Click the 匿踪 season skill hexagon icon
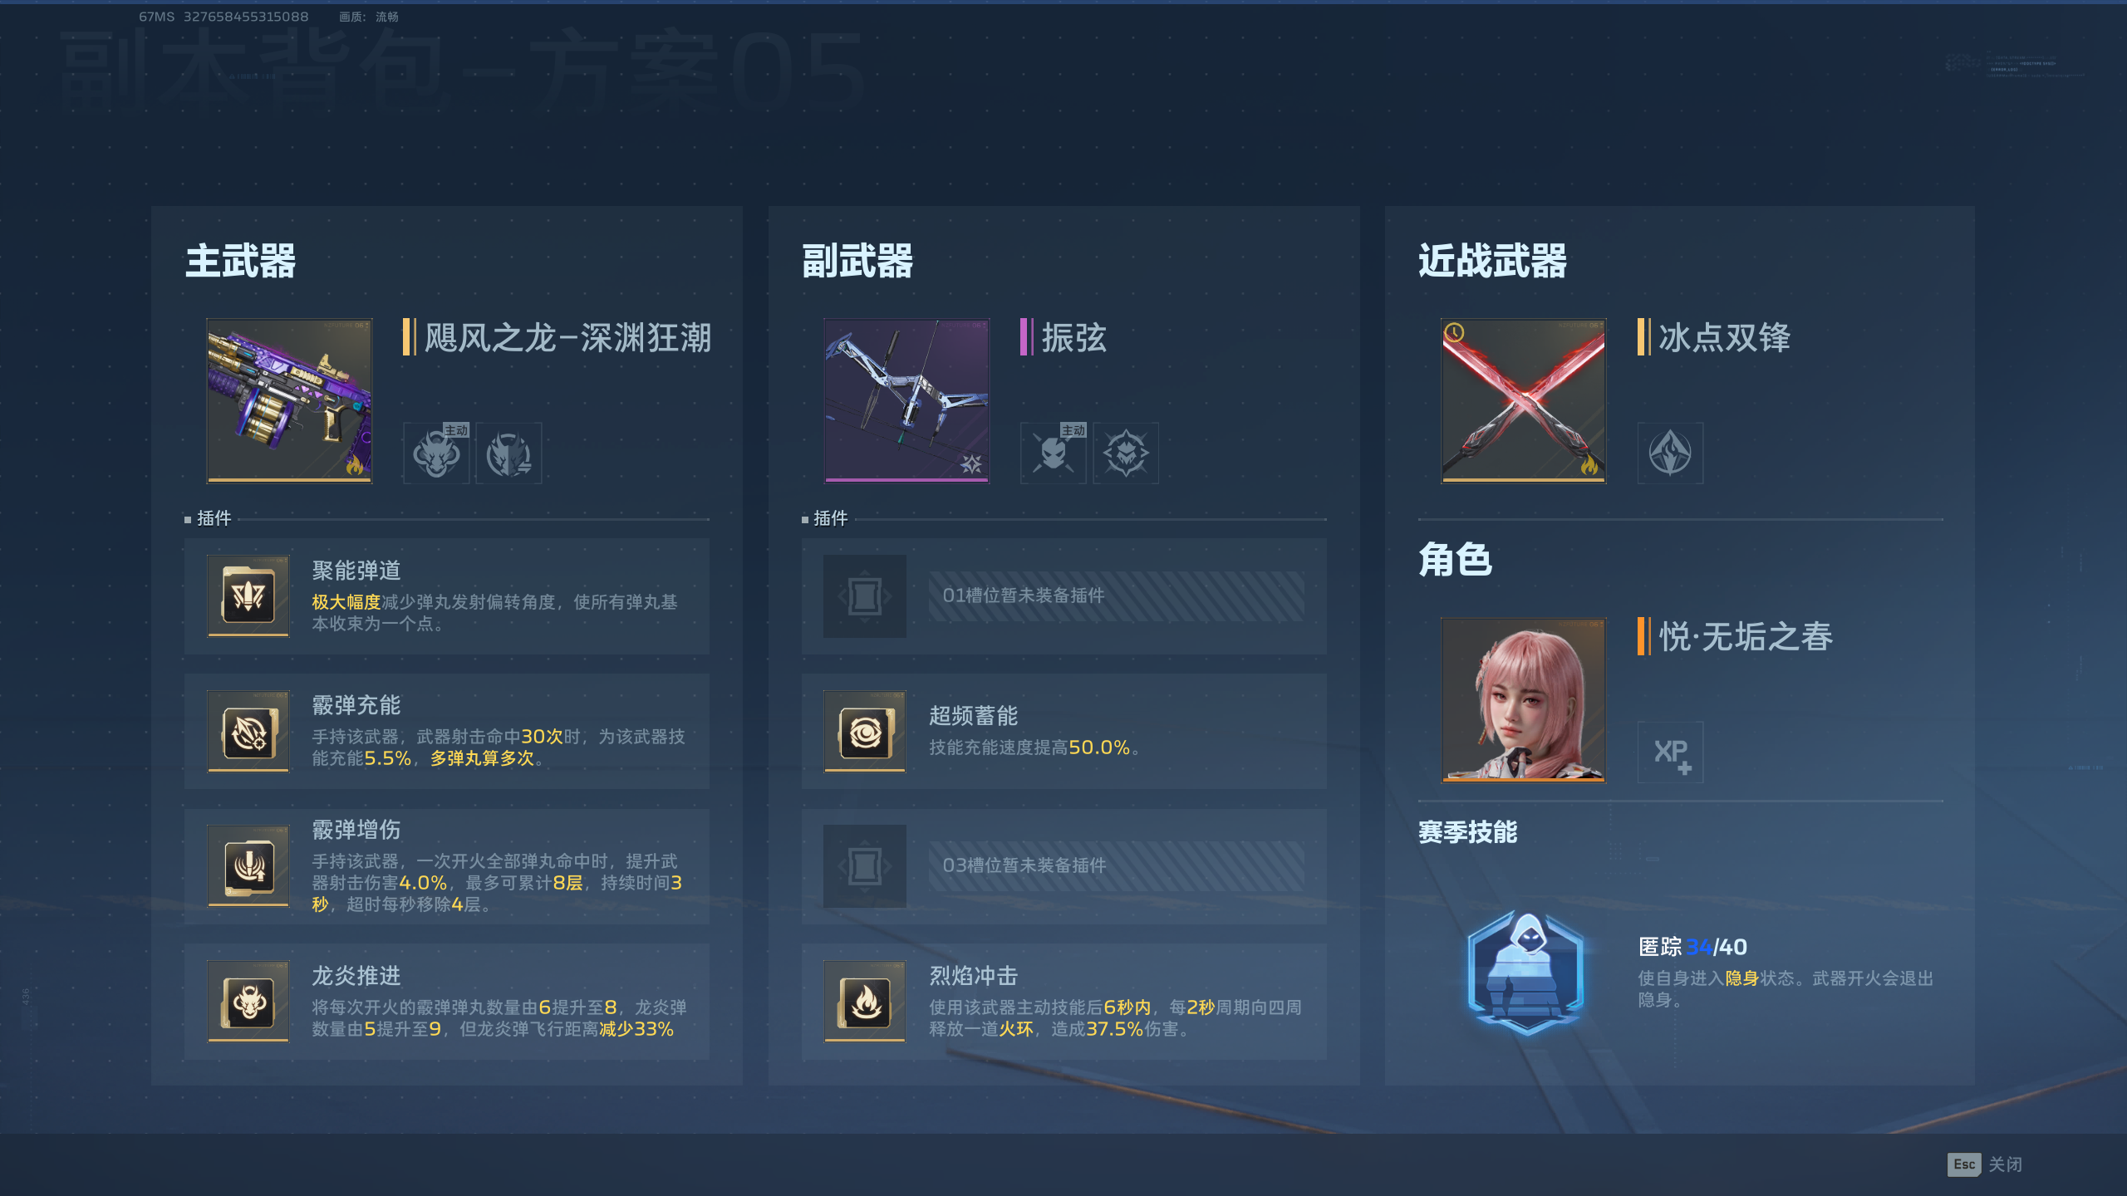The image size is (2127, 1196). point(1527,972)
